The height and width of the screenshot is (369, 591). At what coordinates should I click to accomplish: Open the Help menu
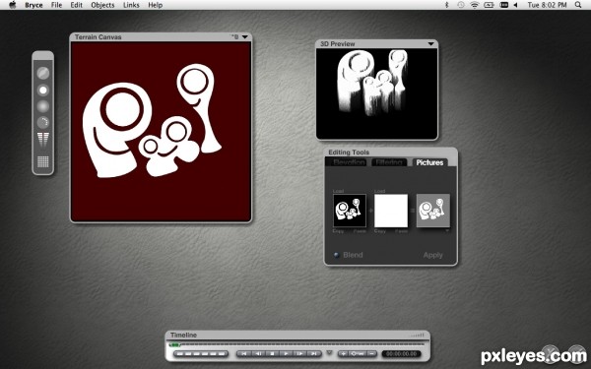156,5
